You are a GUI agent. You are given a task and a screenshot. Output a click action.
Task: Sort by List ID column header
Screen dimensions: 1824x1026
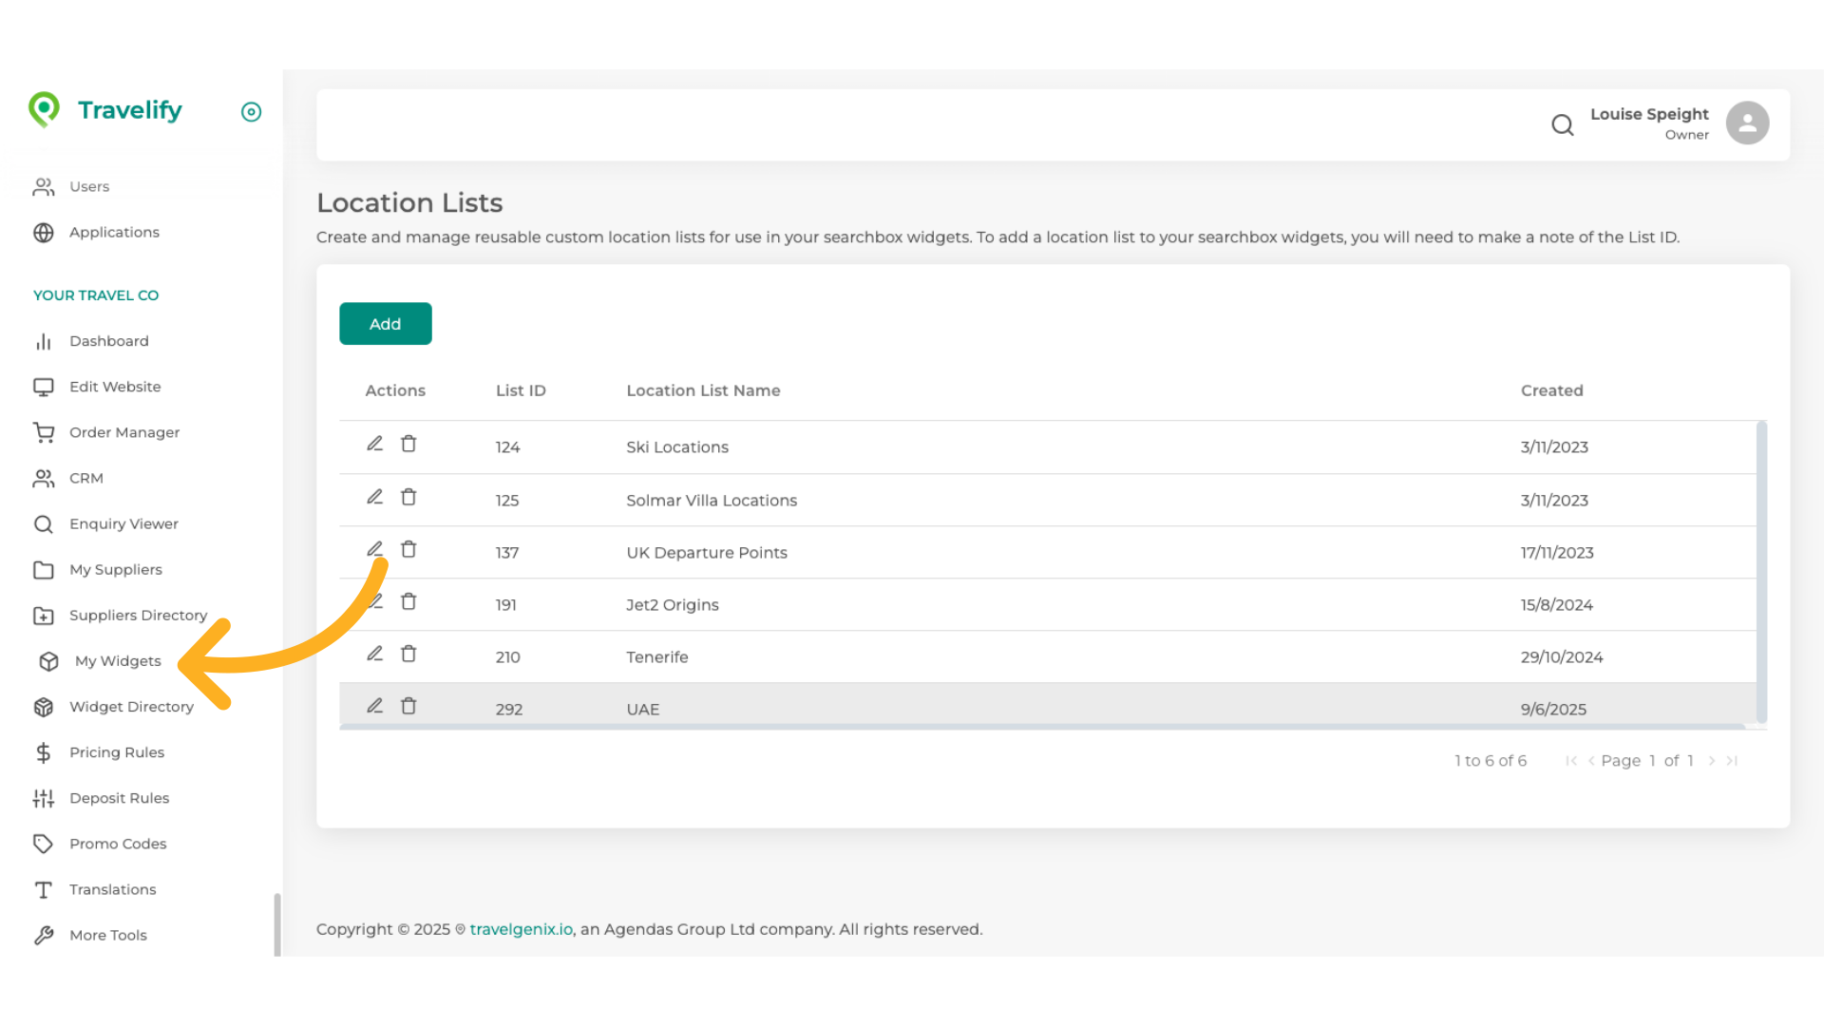tap(521, 390)
